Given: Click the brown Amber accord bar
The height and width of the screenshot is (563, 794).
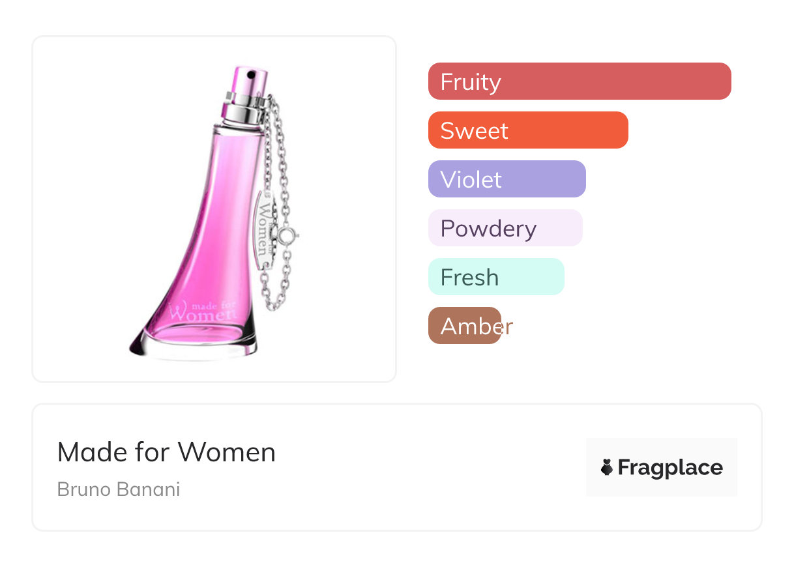Looking at the screenshot, I should [464, 326].
